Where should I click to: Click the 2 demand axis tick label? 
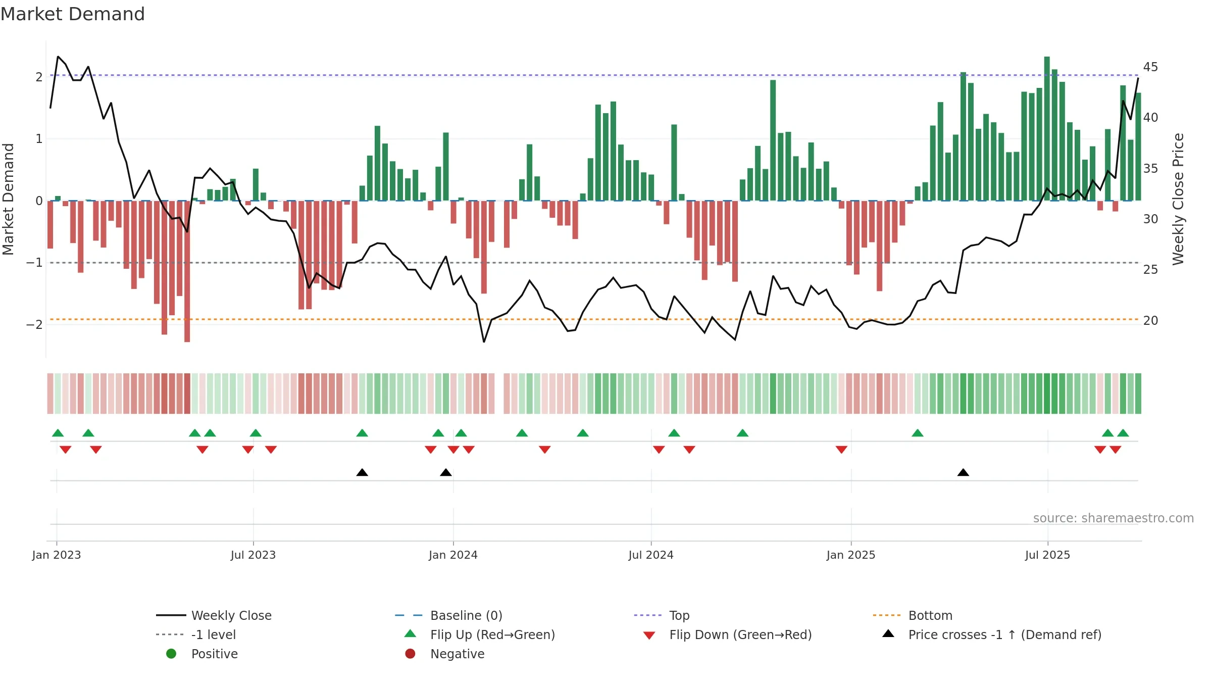pos(39,77)
